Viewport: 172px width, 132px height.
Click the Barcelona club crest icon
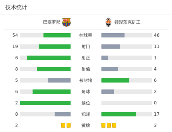[x=67, y=22]
